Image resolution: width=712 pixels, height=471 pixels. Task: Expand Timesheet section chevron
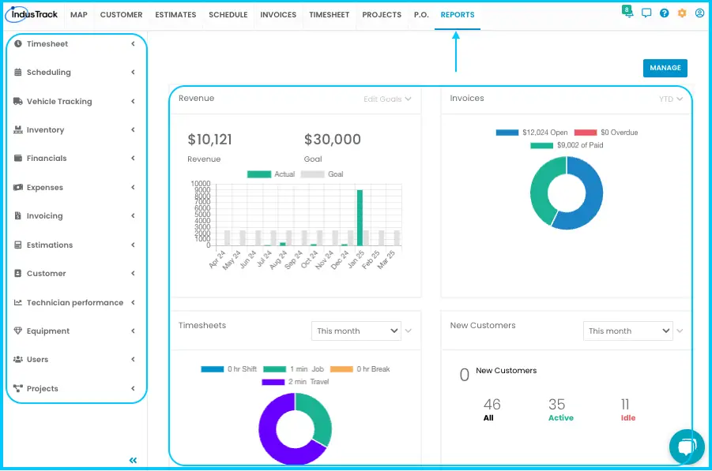[133, 44]
